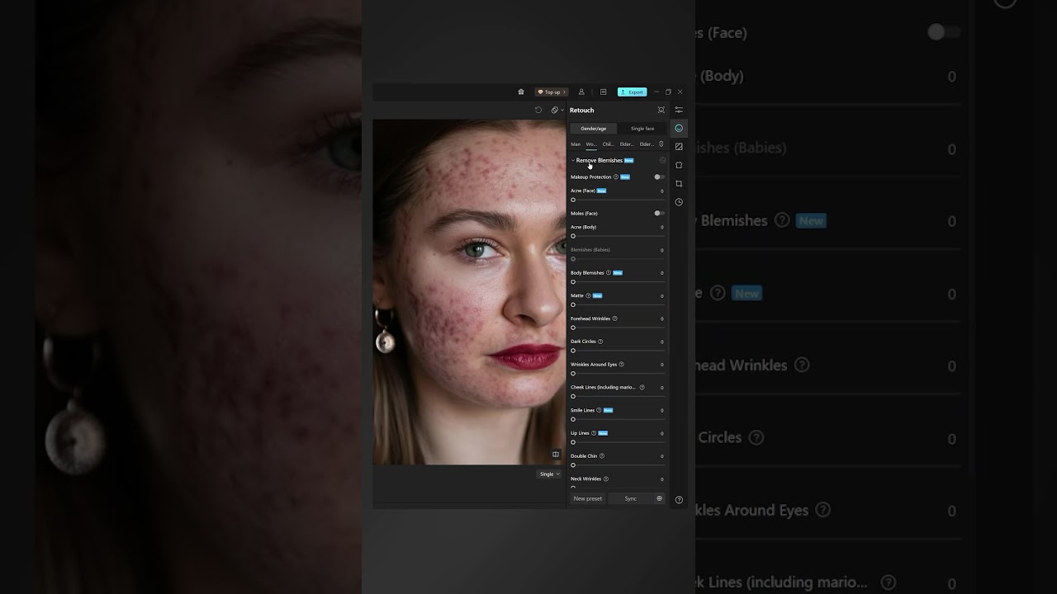Click the Matte slider handle
The height and width of the screenshot is (594, 1057).
click(573, 304)
